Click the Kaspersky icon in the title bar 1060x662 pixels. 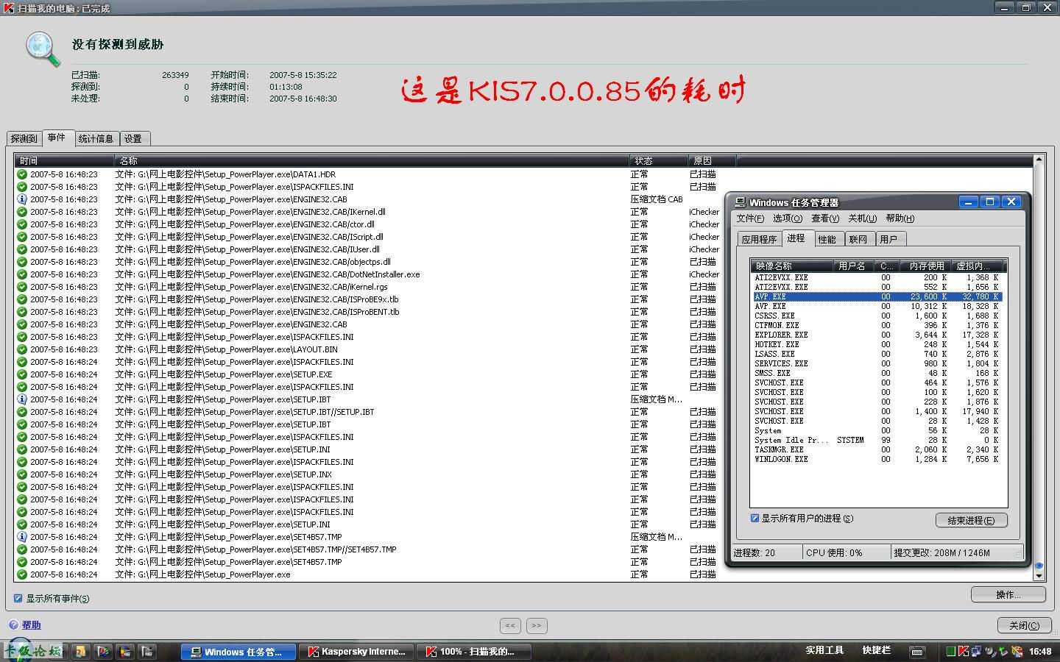click(x=8, y=8)
